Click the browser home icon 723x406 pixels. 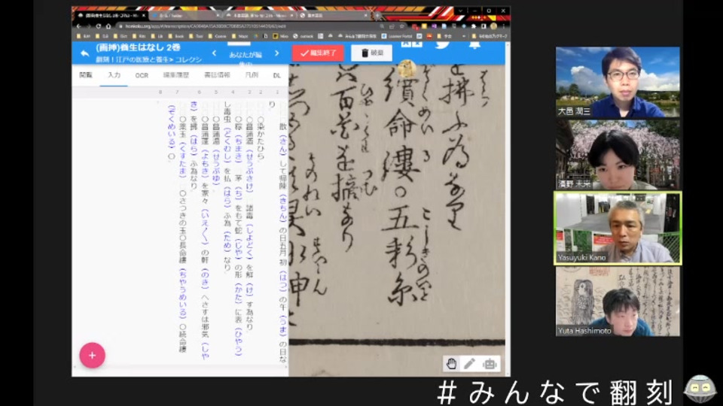[108, 26]
